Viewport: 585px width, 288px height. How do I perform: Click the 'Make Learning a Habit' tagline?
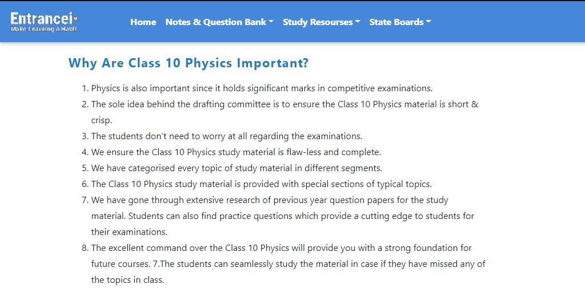coord(43,29)
